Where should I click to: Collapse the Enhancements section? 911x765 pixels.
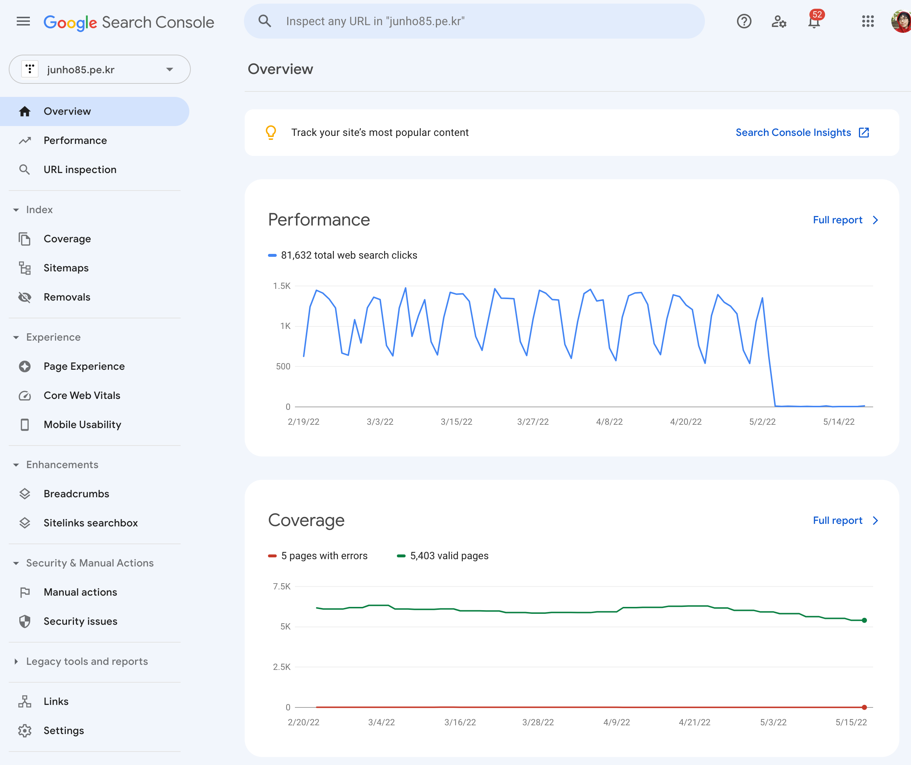16,465
